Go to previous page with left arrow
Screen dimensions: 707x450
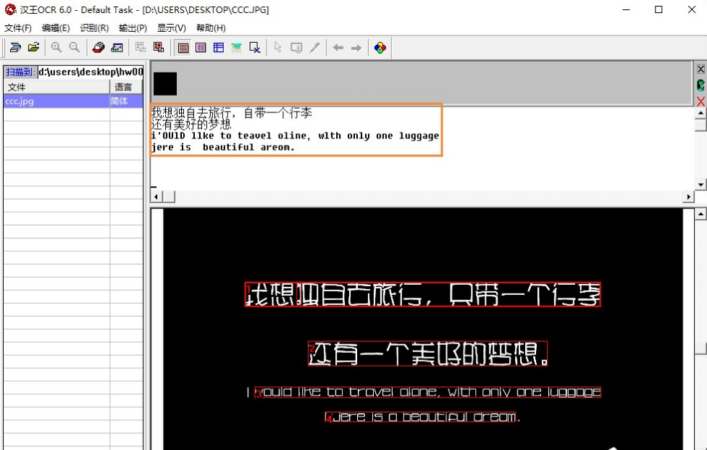(x=338, y=47)
